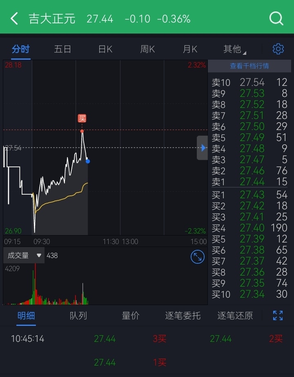Viewport: 294px width, 377px height.
Task: Switch to the 月K tab
Action: click(190, 49)
